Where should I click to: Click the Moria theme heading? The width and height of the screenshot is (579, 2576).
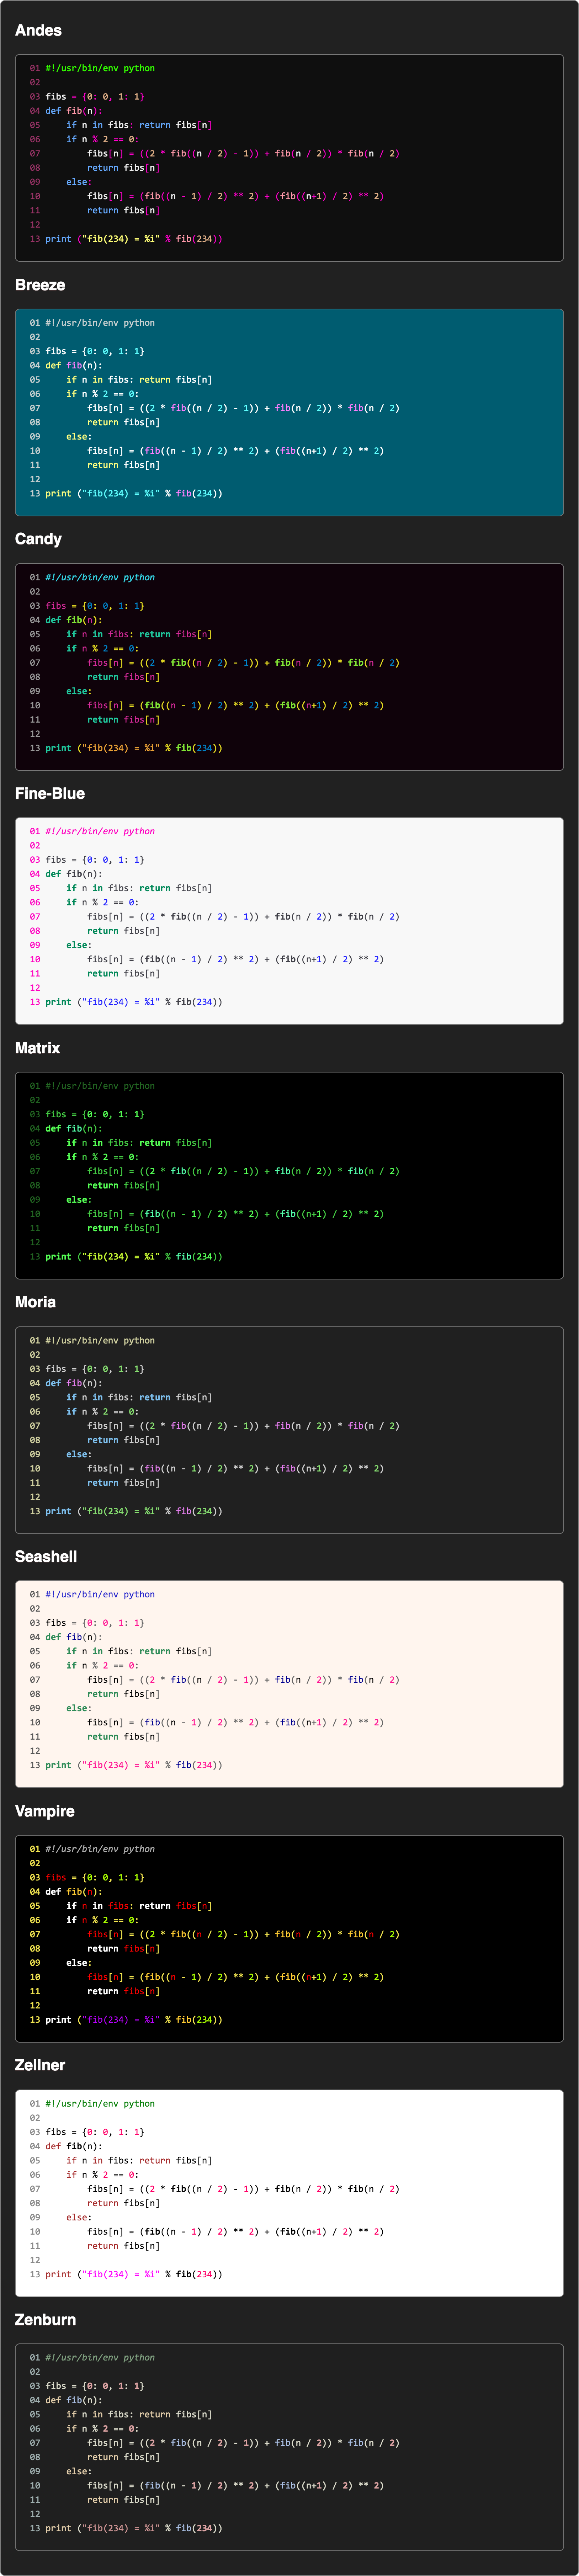click(35, 1302)
